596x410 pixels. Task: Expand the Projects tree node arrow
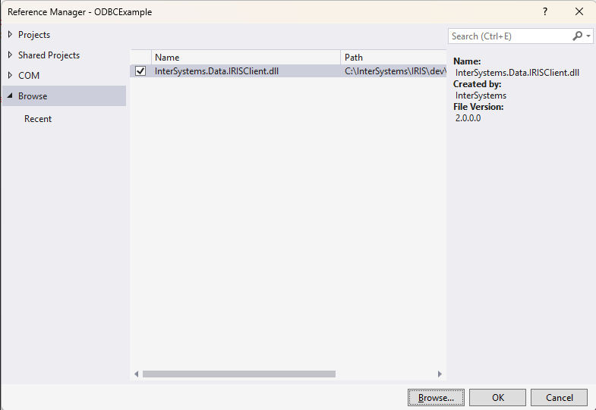pyautogui.click(x=10, y=35)
